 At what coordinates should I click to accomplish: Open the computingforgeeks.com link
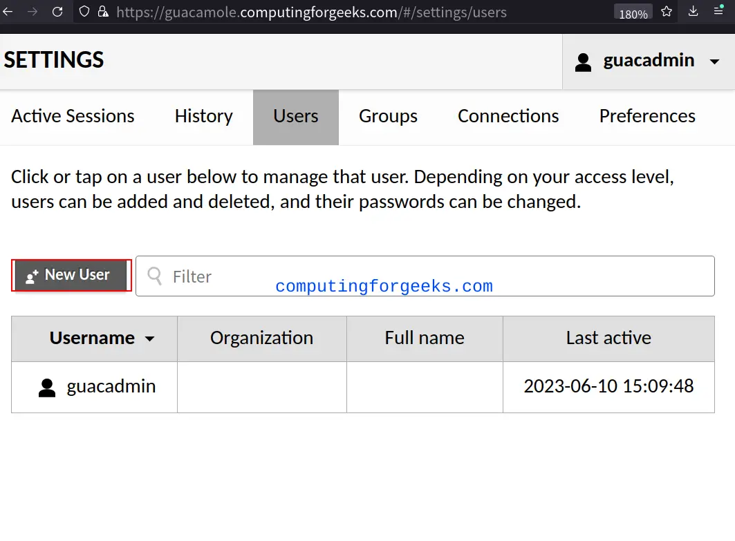click(x=384, y=285)
